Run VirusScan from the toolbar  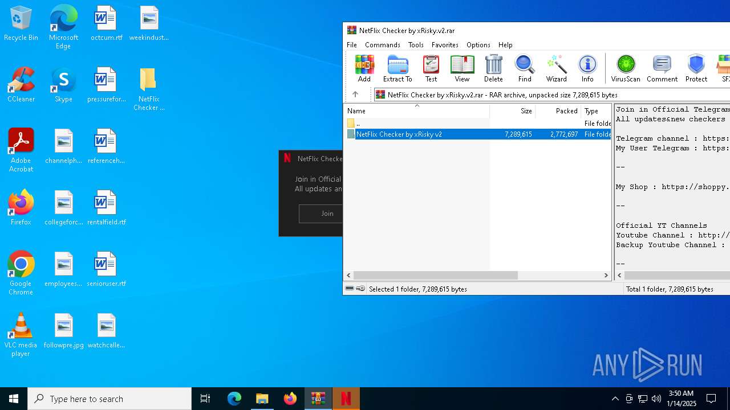pos(626,68)
